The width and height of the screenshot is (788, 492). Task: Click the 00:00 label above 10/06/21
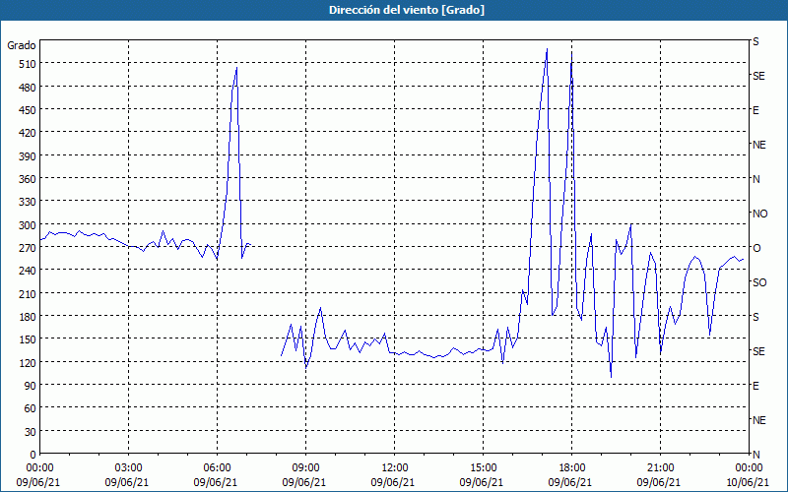point(750,467)
